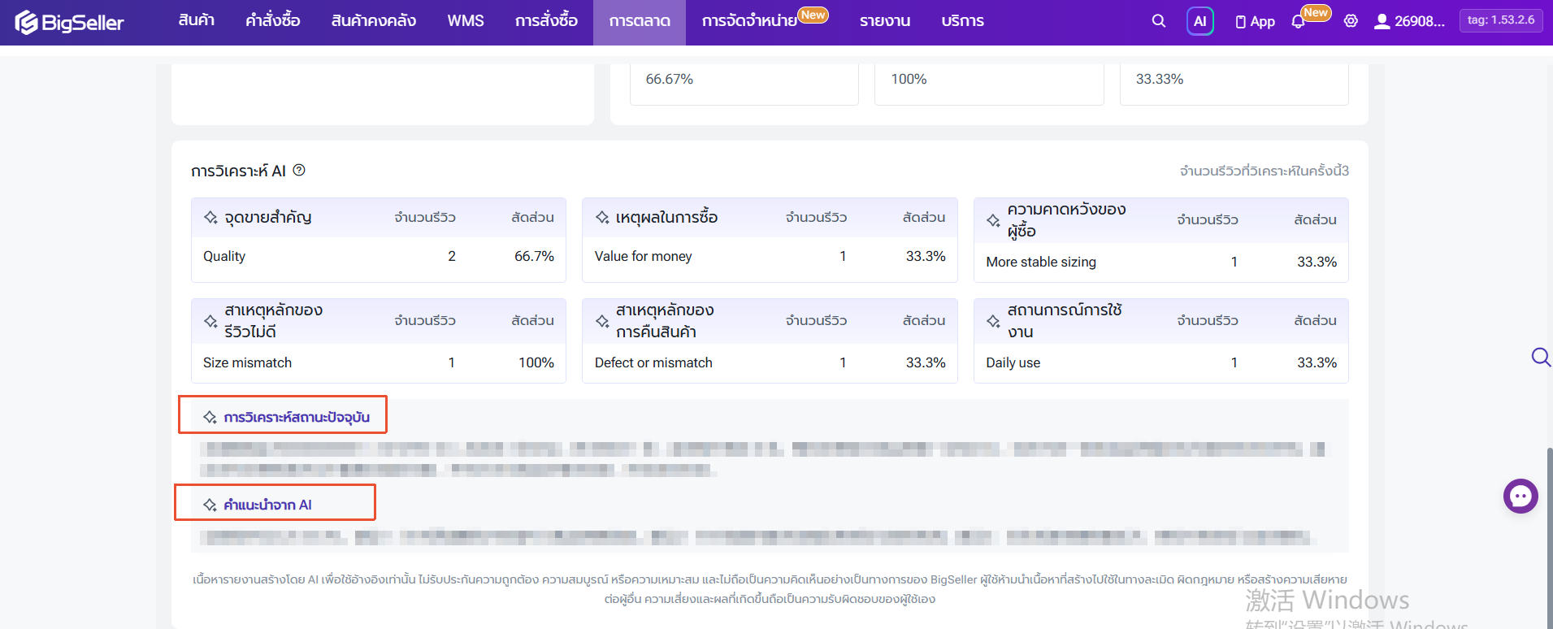The image size is (1553, 629).
Task: Click the More stable sizing row
Action: point(1160,262)
